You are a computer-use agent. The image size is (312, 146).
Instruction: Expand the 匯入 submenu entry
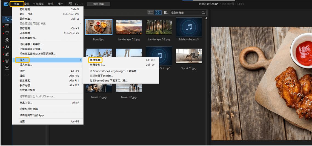click(x=48, y=60)
